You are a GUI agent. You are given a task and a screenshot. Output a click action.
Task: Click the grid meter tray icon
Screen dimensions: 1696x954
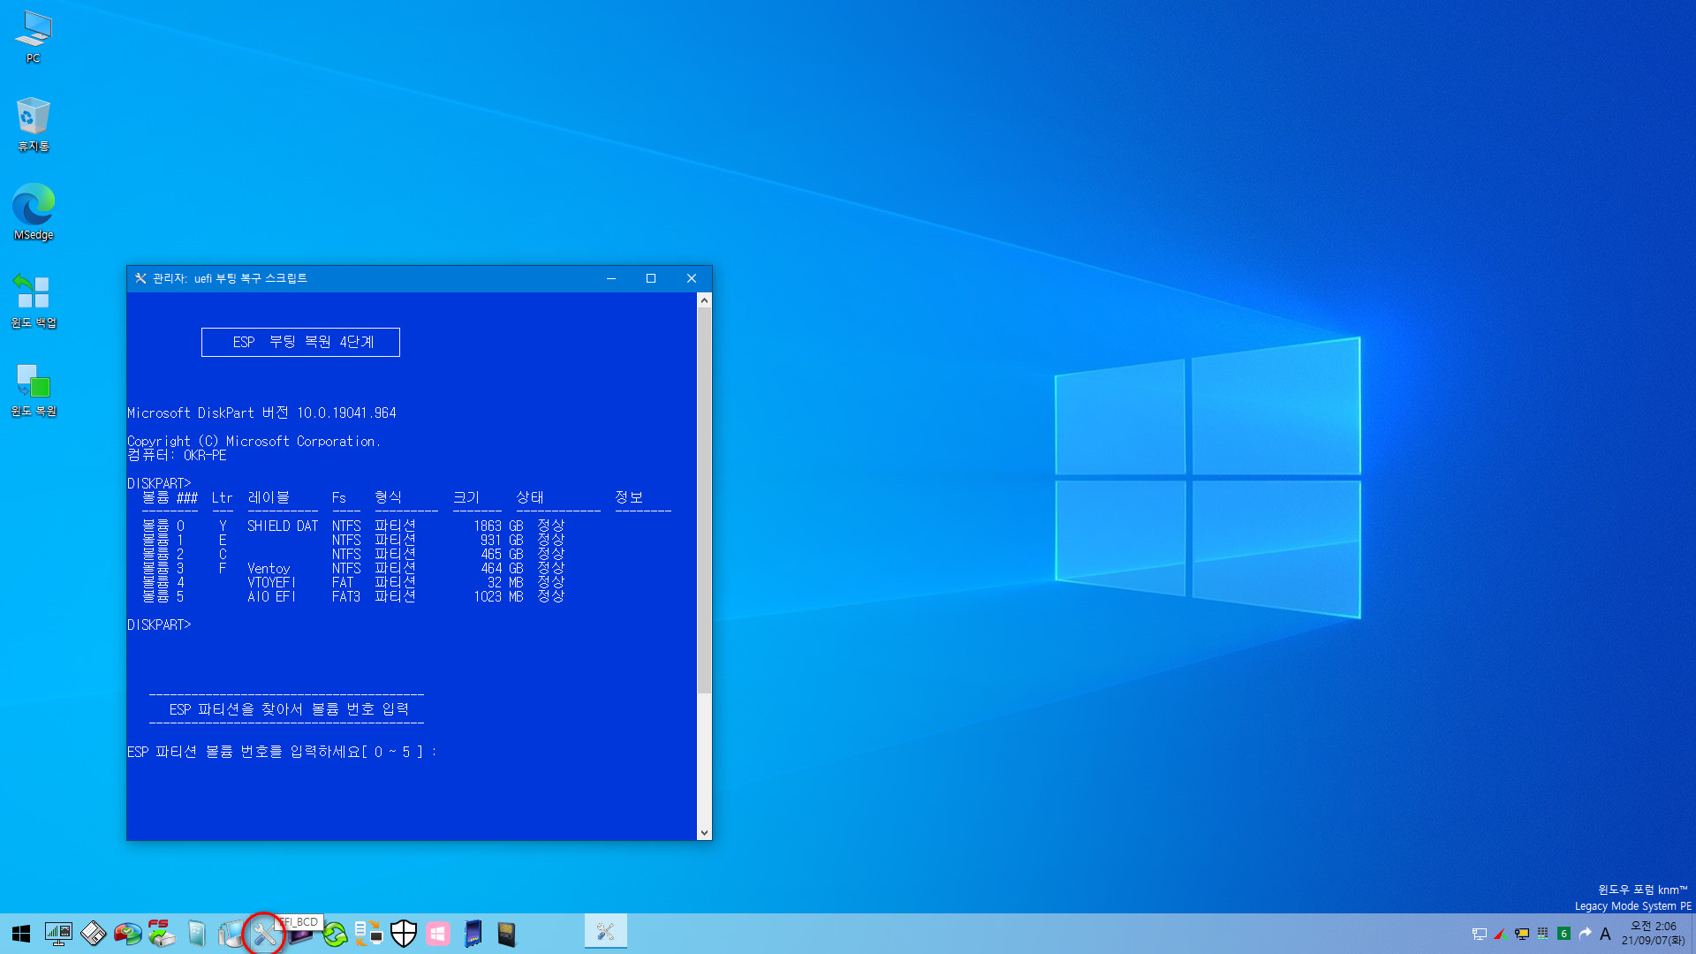pos(1543,934)
